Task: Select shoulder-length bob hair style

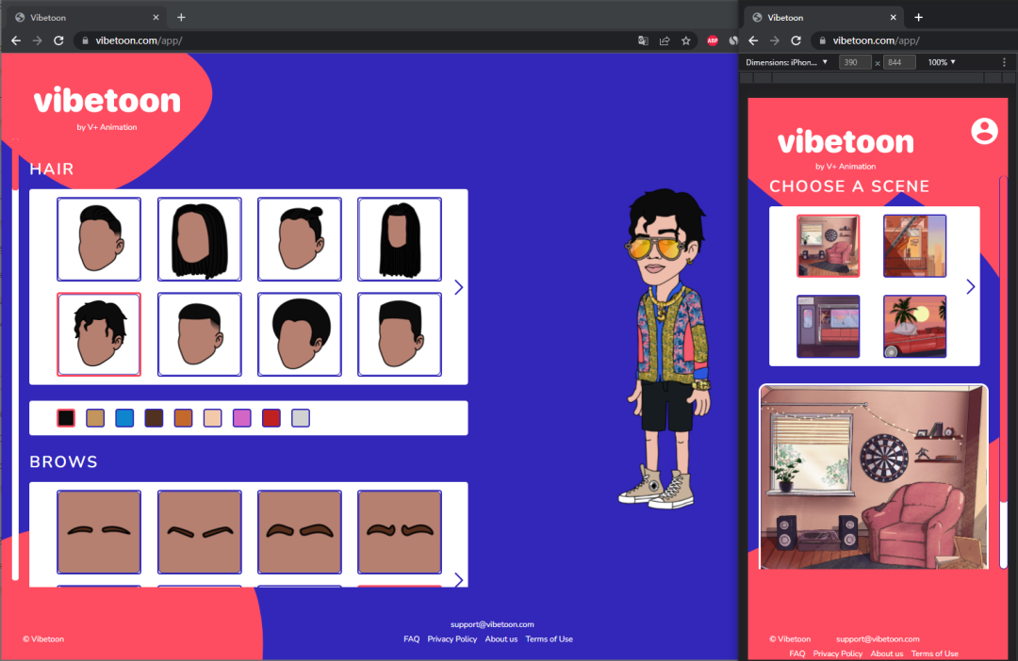Action: [199, 239]
